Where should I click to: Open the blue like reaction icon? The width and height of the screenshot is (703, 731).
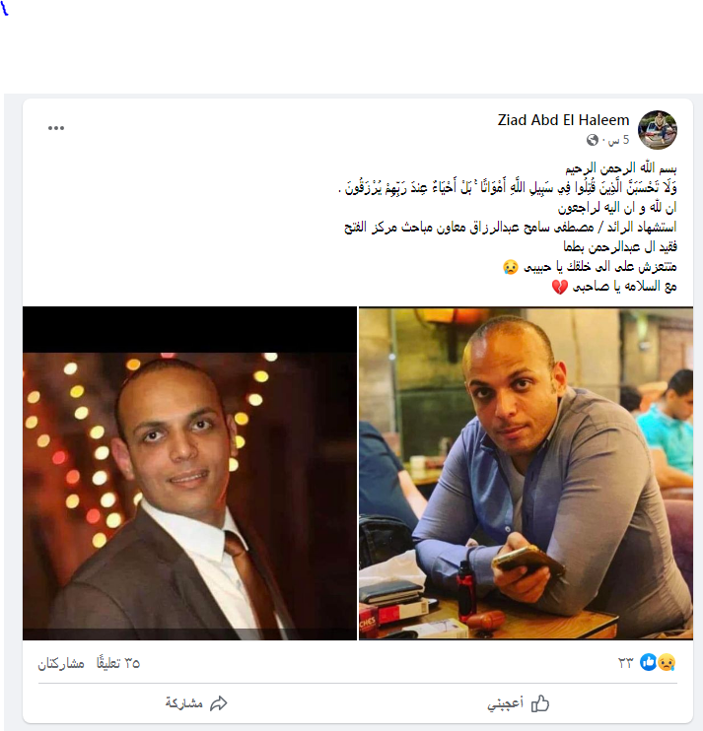[649, 662]
